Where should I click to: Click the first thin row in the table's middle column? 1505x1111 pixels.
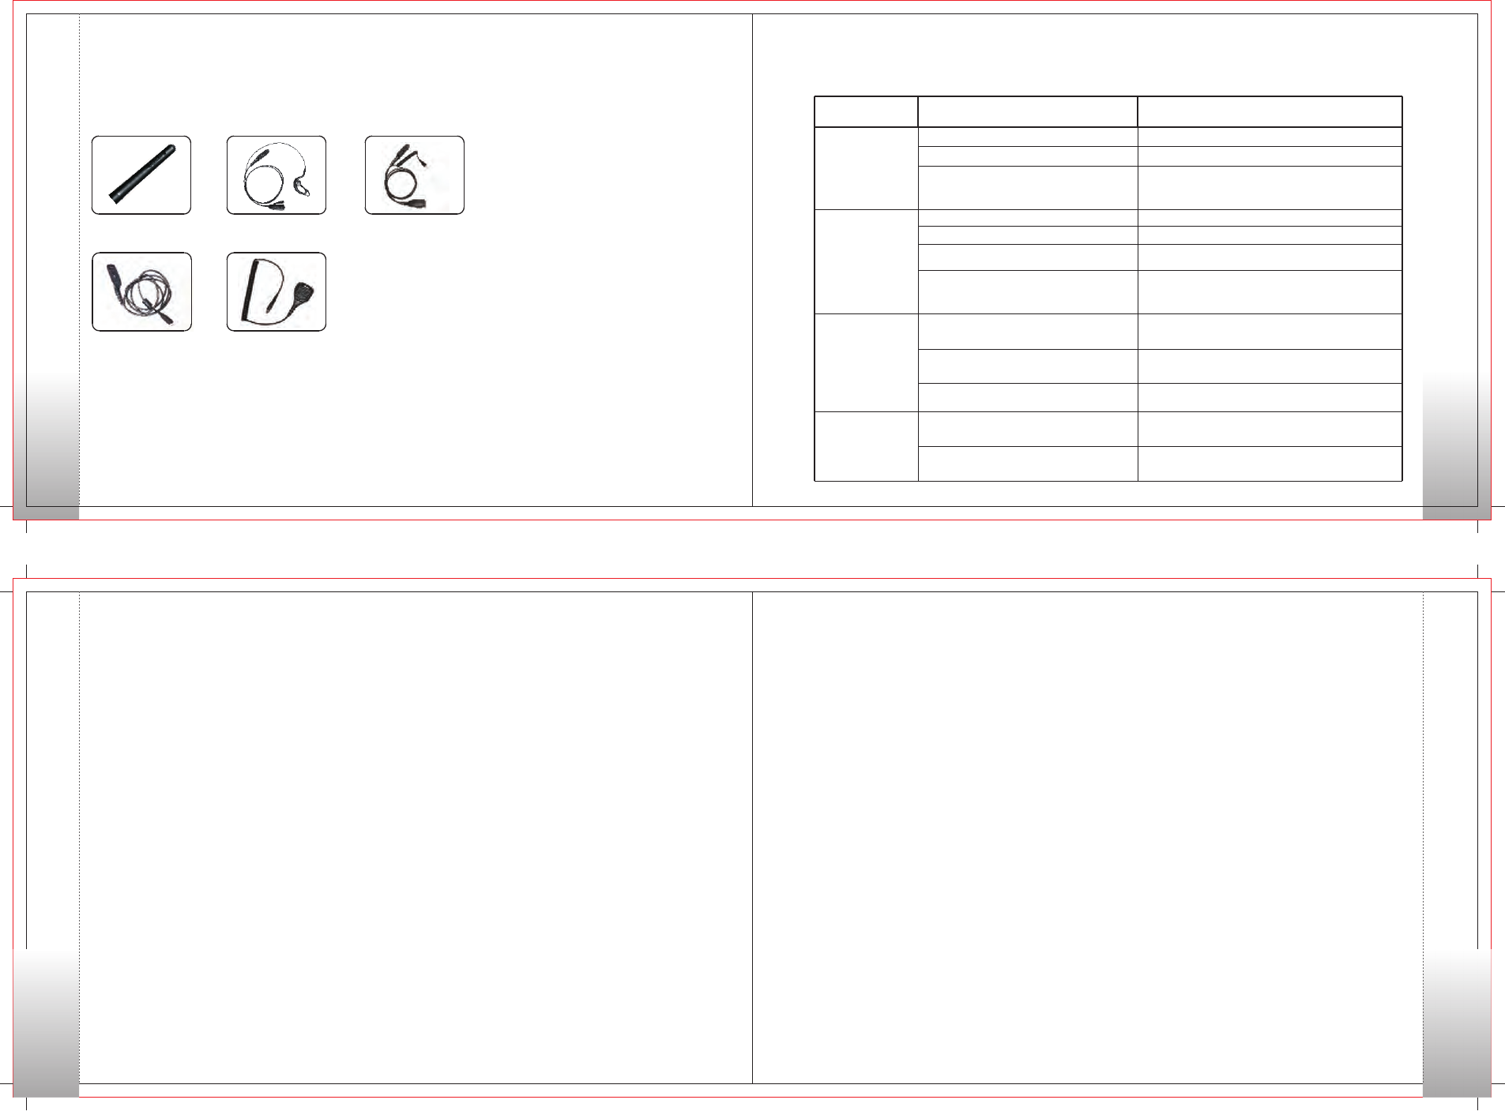pyautogui.click(x=1028, y=137)
